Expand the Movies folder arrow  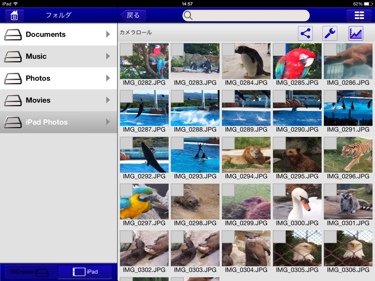(108, 100)
